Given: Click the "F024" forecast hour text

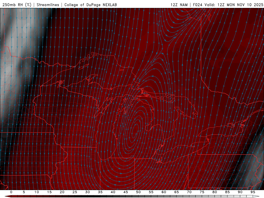Looking at the screenshot, I should [198, 5].
